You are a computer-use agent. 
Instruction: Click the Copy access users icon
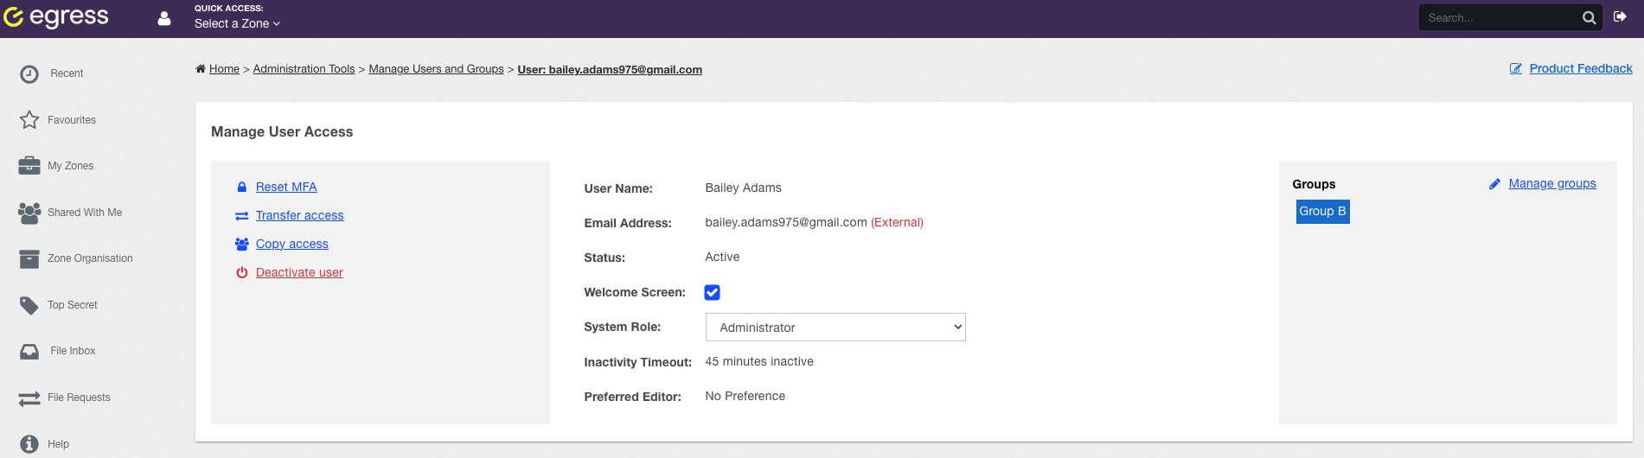coord(242,245)
